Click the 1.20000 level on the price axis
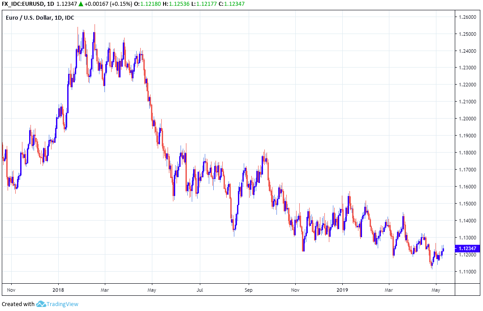The image size is (483, 311). (x=467, y=119)
